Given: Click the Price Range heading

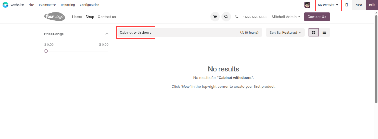Looking at the screenshot, I should click(54, 34).
